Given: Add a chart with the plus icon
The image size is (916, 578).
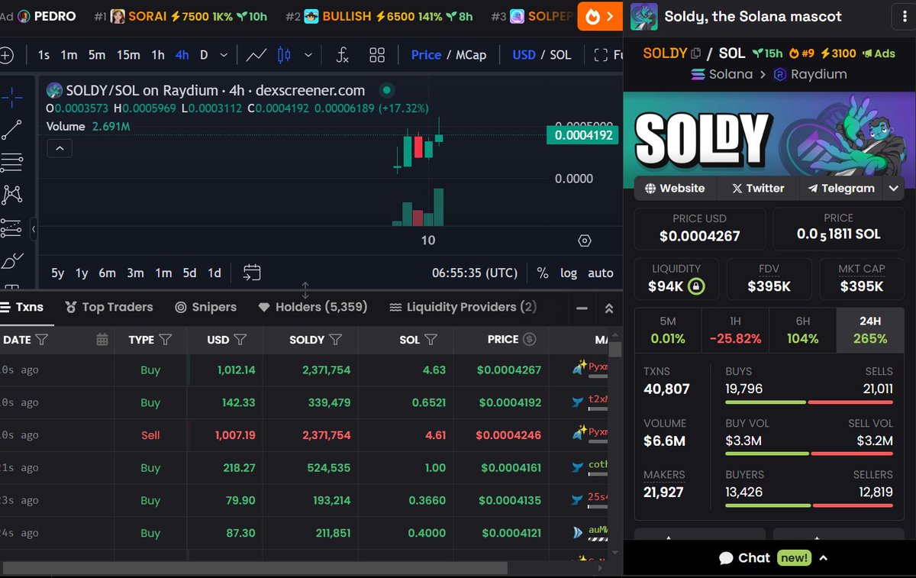Looking at the screenshot, I should pyautogui.click(x=5, y=55).
